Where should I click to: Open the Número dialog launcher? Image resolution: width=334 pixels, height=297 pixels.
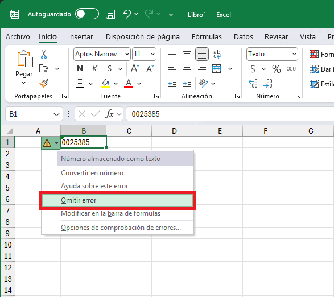coord(298,96)
